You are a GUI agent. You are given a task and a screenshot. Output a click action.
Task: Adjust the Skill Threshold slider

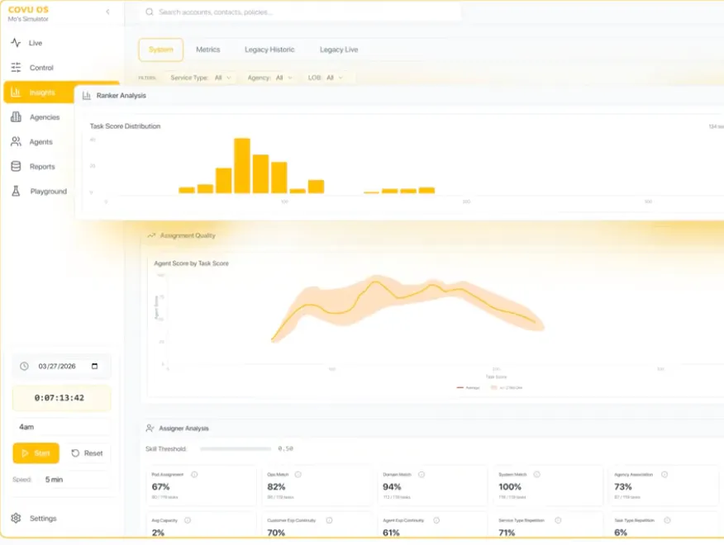[236, 448]
